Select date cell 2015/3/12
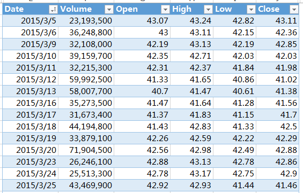303x193 pixels. [x=31, y=79]
